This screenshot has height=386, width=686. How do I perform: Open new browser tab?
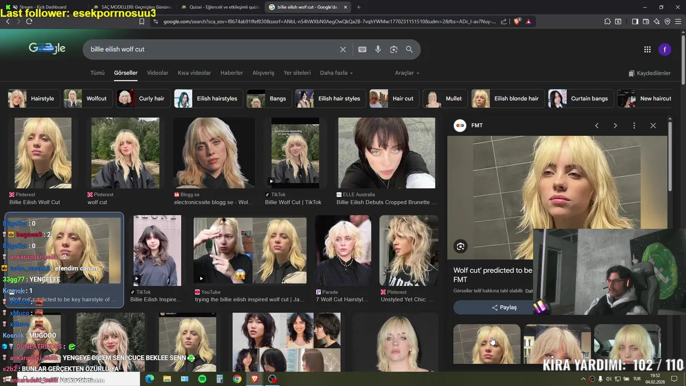pos(359,7)
